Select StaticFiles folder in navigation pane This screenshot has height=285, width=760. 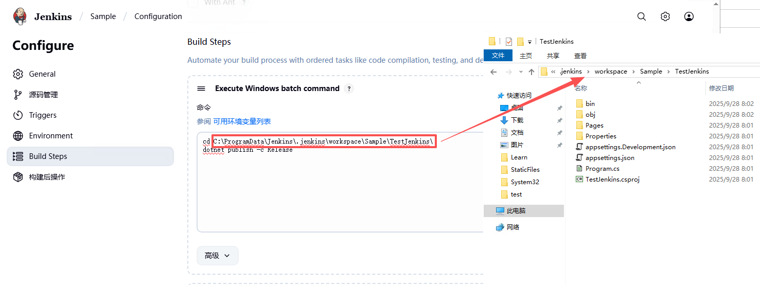[x=525, y=170]
